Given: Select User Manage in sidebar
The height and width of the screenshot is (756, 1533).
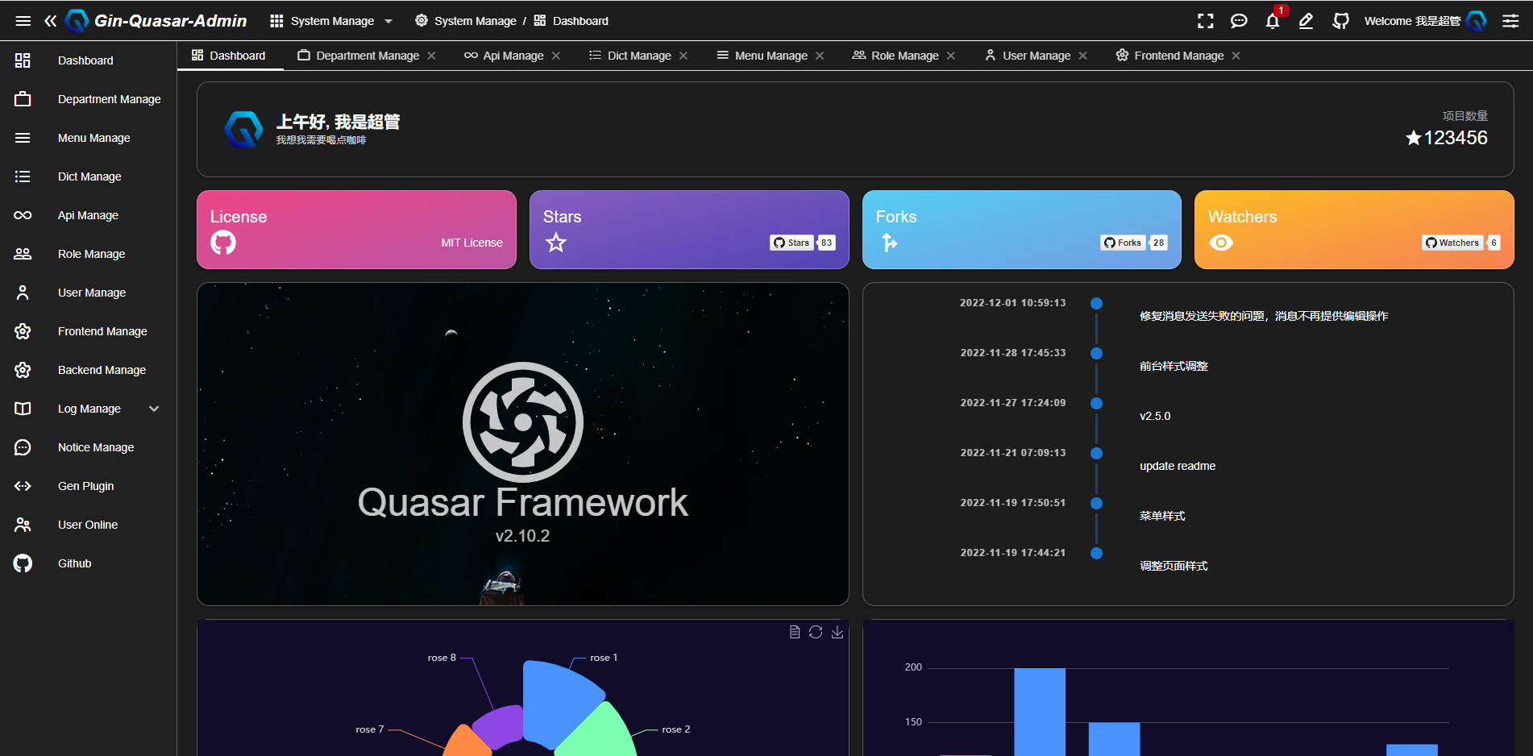Looking at the screenshot, I should coord(89,293).
